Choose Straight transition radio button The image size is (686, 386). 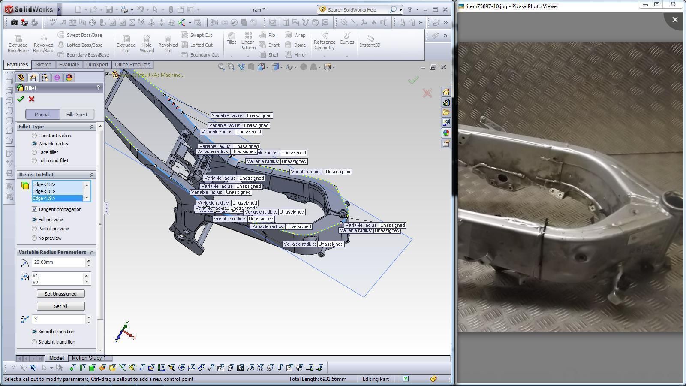[x=35, y=342]
